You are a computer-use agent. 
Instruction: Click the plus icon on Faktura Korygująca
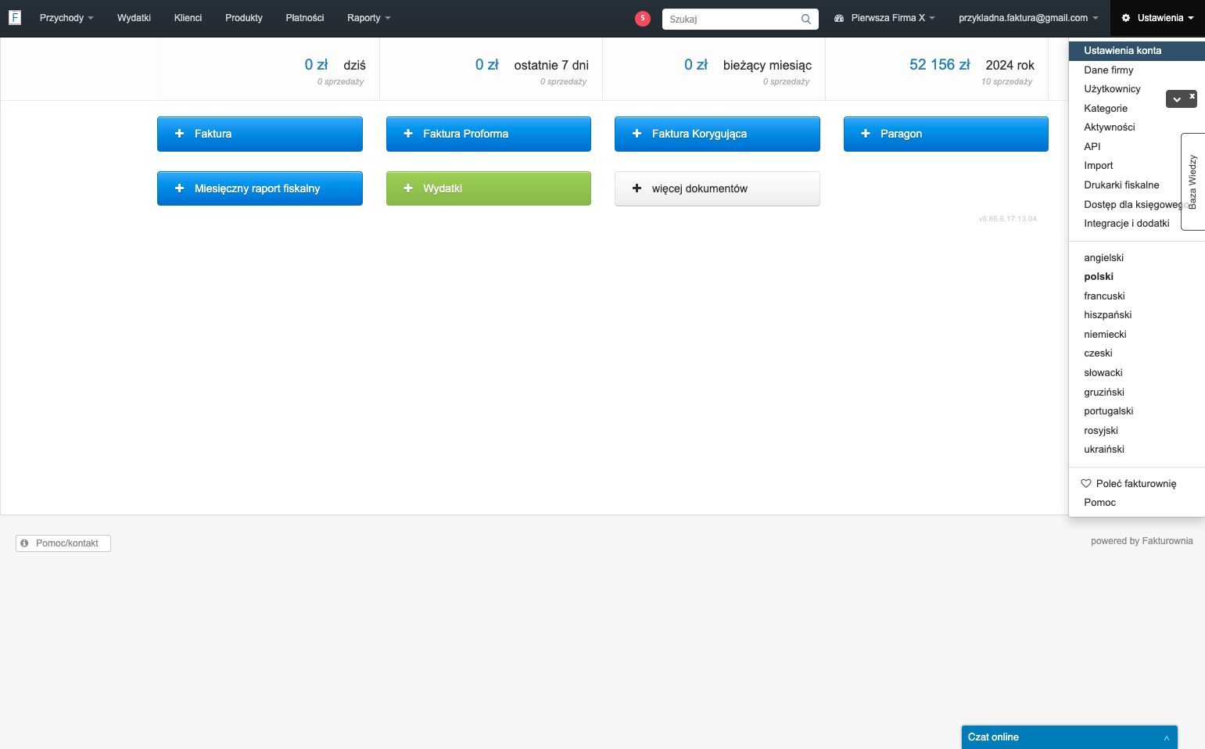[637, 134]
